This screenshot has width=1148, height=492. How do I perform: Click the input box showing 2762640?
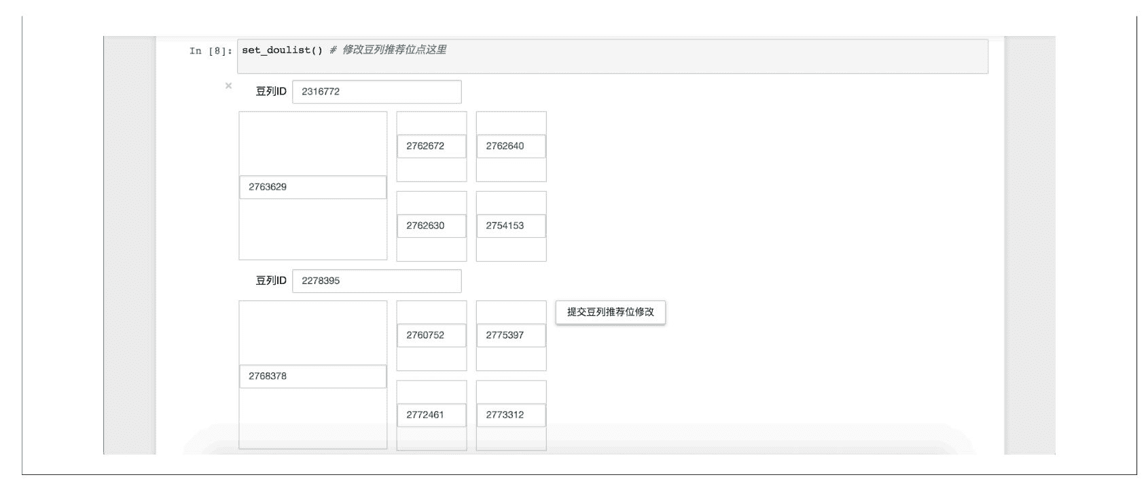coord(511,146)
